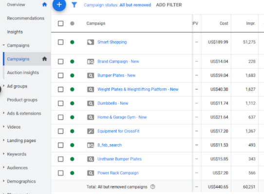Check the Brand Campaign - New checkbox
This screenshot has height=194, width=264.
[x=60, y=62]
